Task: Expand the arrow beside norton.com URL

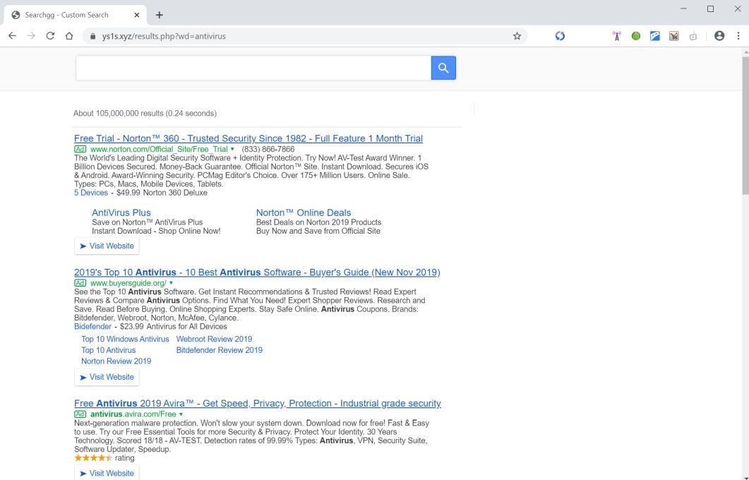Action: [x=233, y=149]
